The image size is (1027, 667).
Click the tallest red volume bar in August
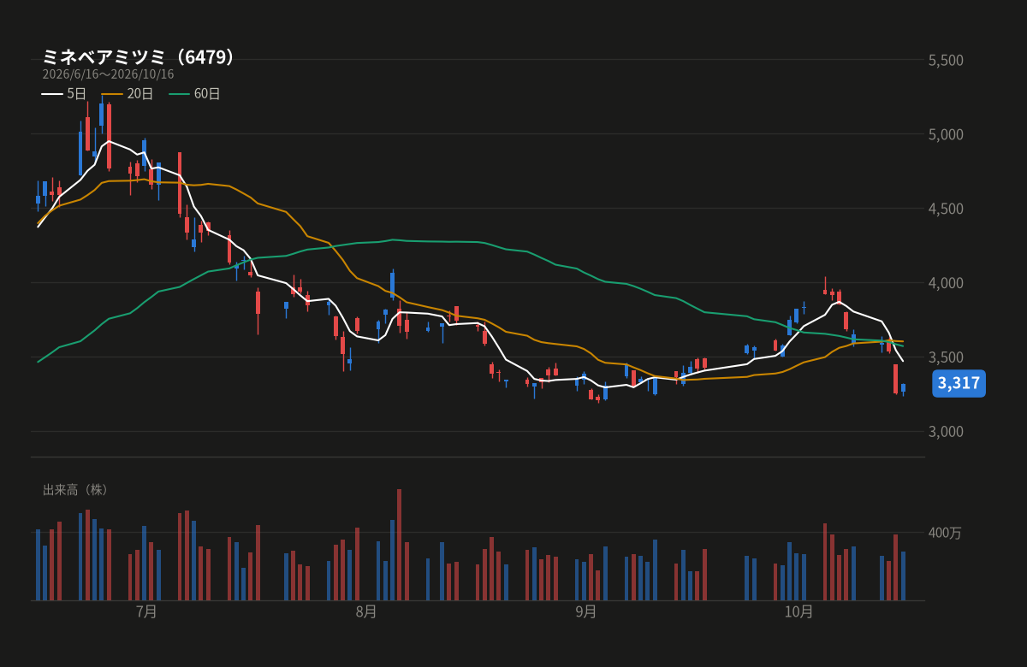pos(399,545)
